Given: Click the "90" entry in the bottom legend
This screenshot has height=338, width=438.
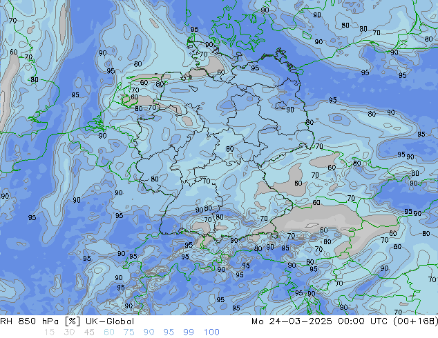Looking at the screenshot, I should pos(149,332).
